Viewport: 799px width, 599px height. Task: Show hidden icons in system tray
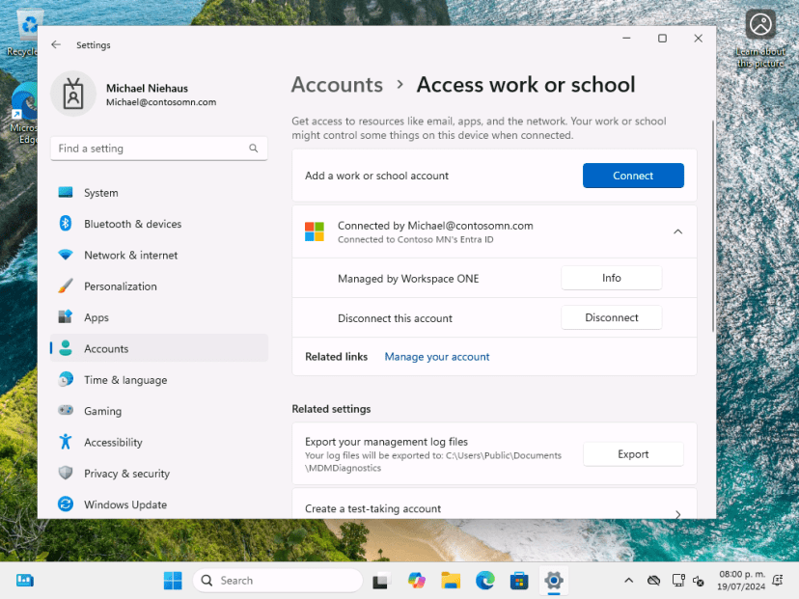628,580
